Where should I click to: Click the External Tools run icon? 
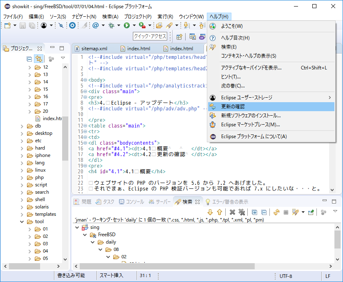pyautogui.click(x=142, y=26)
